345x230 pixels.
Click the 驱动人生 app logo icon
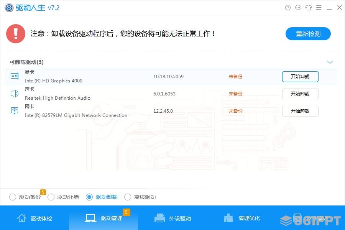[x=9, y=8]
